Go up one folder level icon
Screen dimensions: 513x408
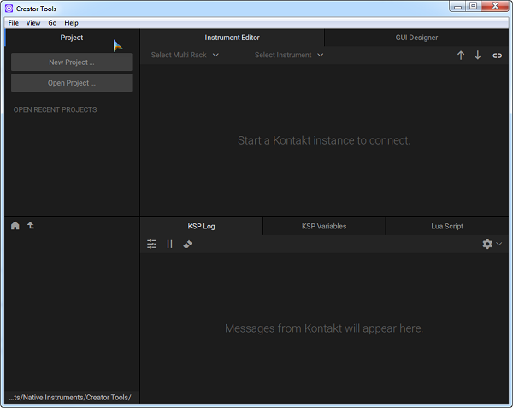click(31, 225)
